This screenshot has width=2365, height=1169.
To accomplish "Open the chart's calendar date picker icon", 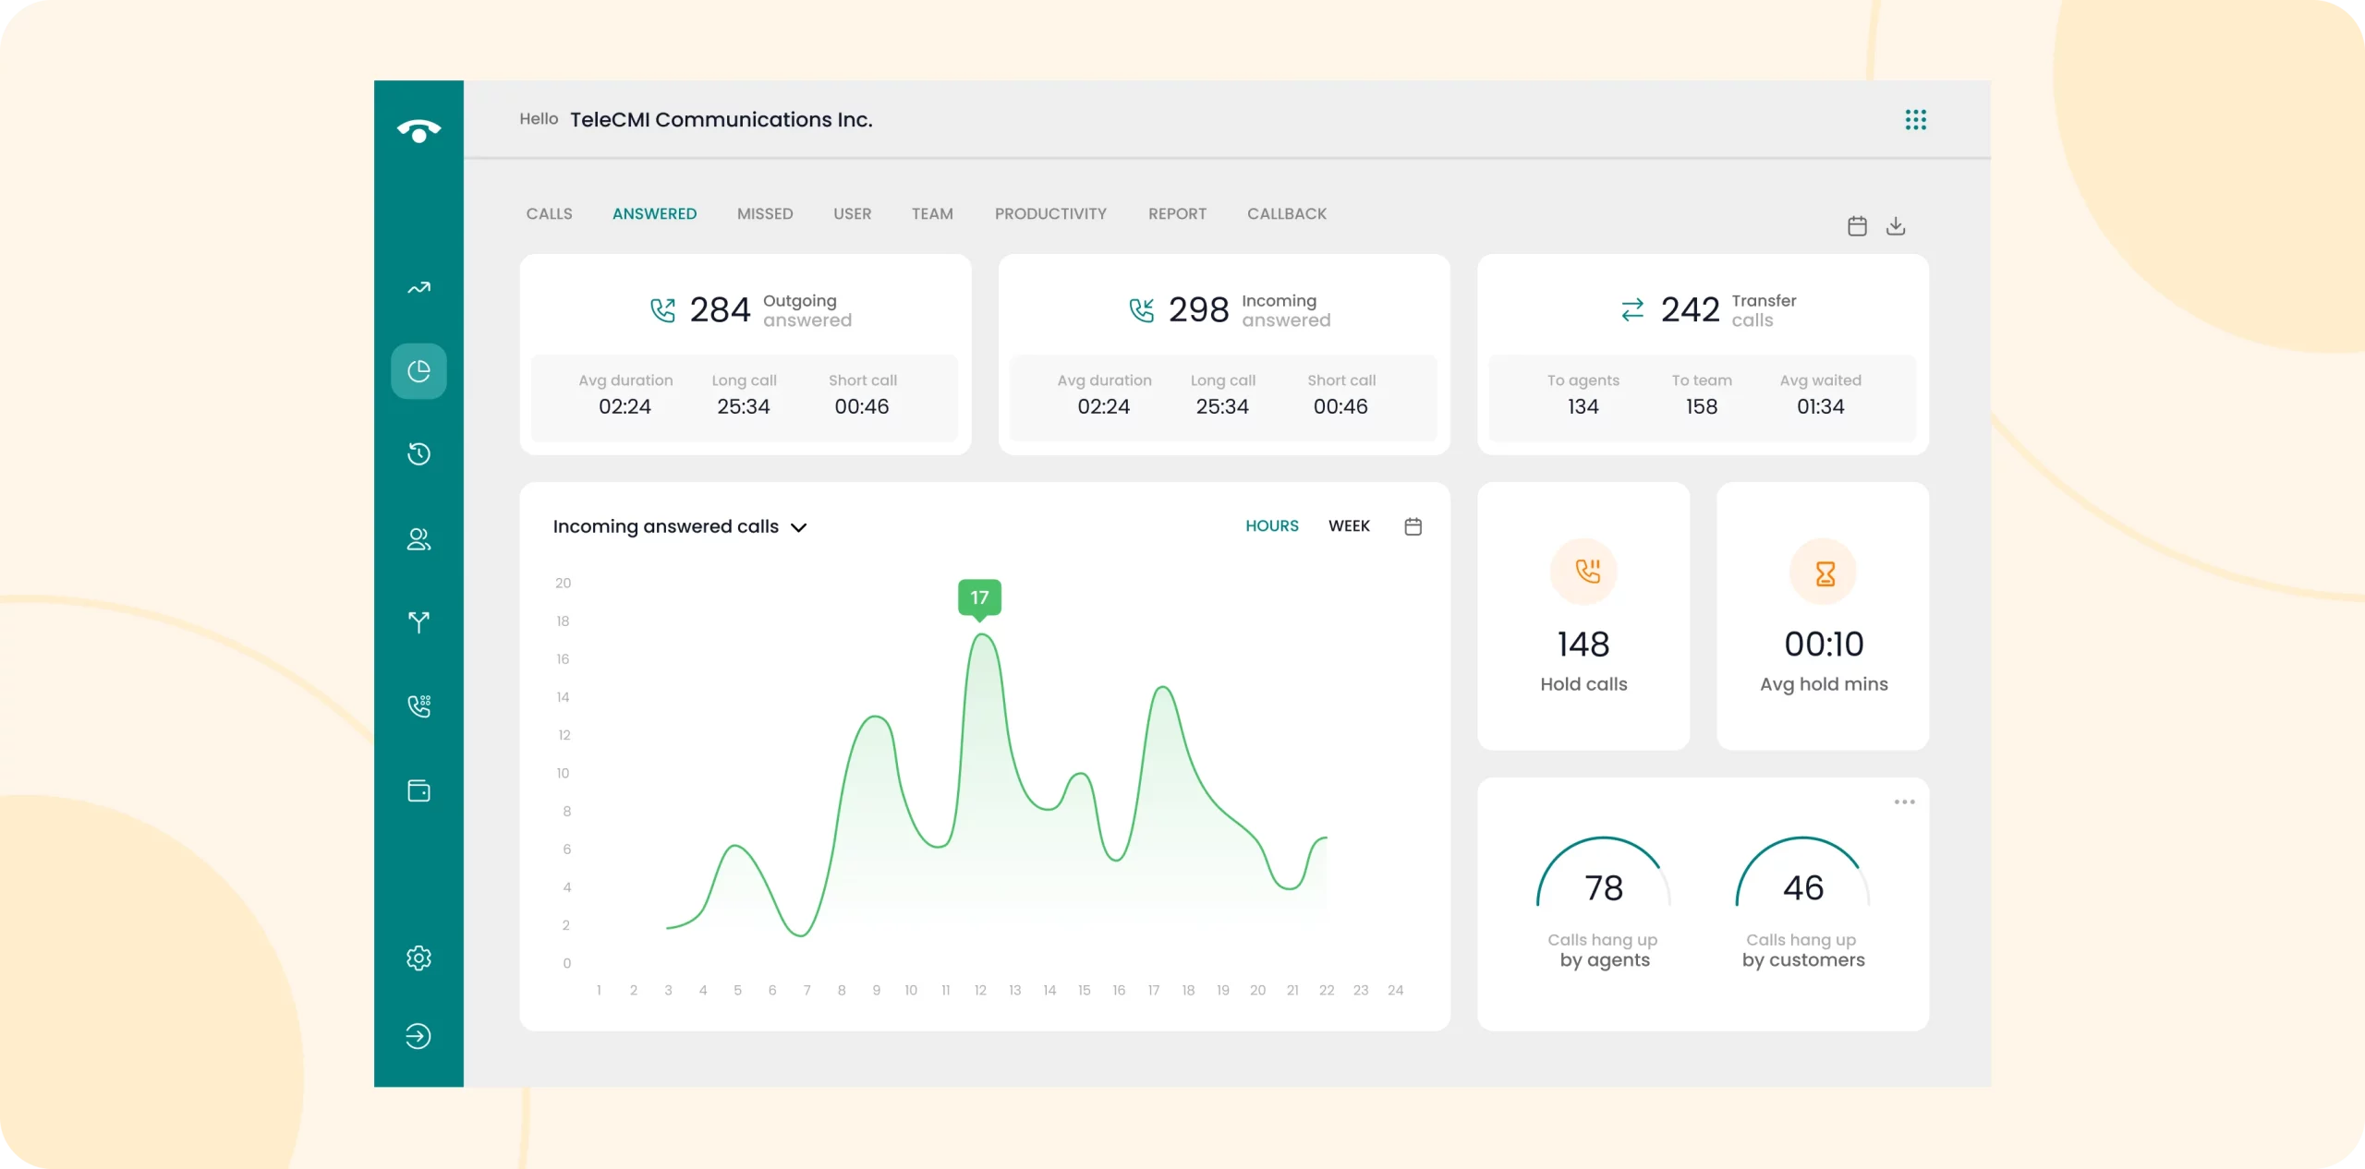I will [x=1413, y=526].
